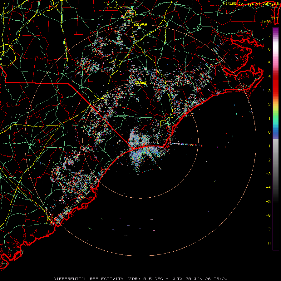Click the 50 NMI range ring label
This screenshot has height=281, width=281.
coord(141,83)
